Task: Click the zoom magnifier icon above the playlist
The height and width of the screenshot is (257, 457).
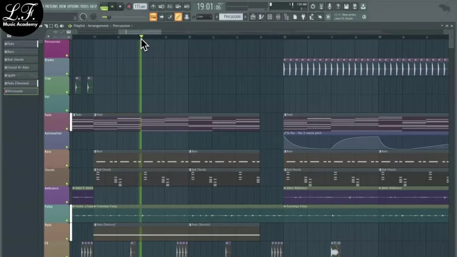Action: pyautogui.click(x=56, y=25)
